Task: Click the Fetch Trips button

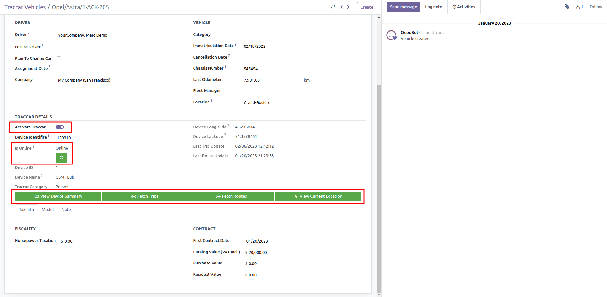Action: pyautogui.click(x=145, y=196)
